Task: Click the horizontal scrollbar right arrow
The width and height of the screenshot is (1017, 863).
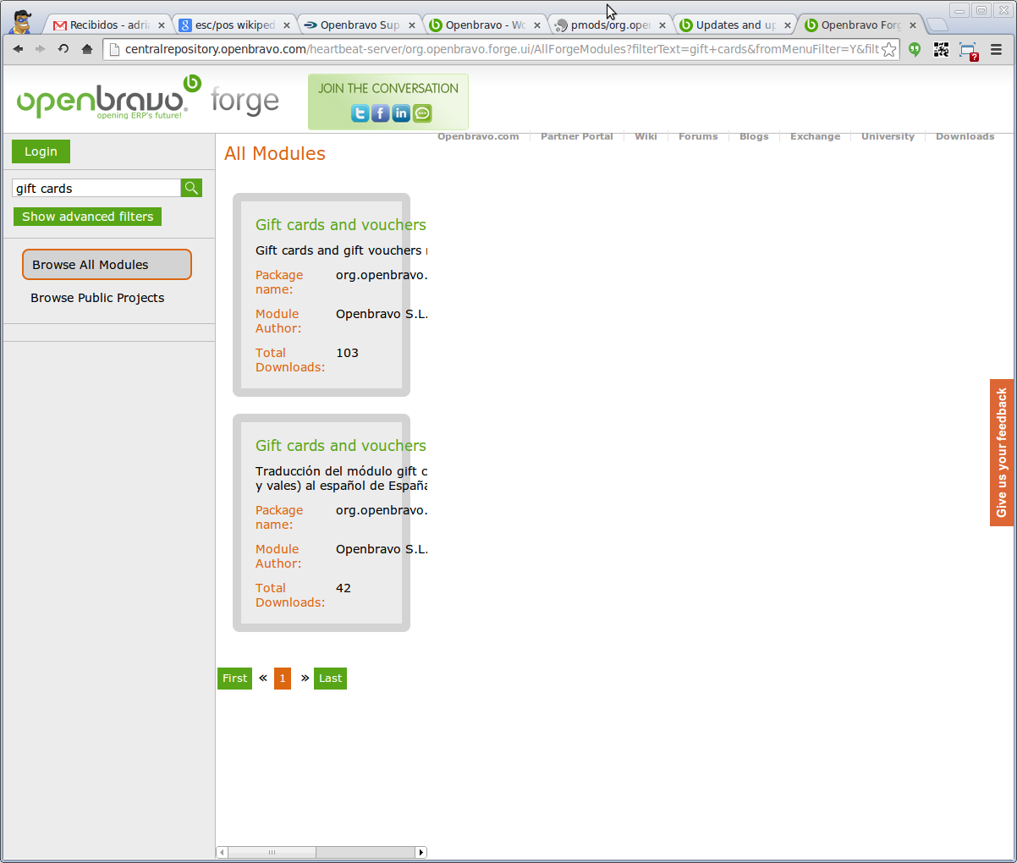Action: coord(421,852)
